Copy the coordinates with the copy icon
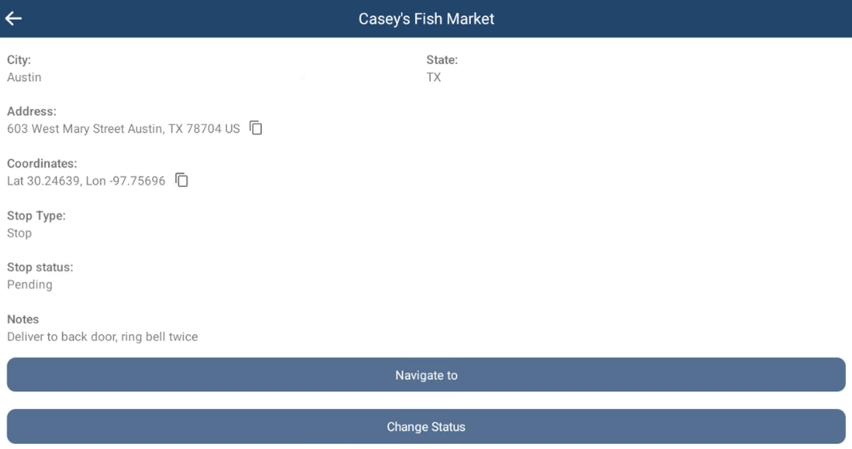The height and width of the screenshot is (449, 852). (x=182, y=180)
